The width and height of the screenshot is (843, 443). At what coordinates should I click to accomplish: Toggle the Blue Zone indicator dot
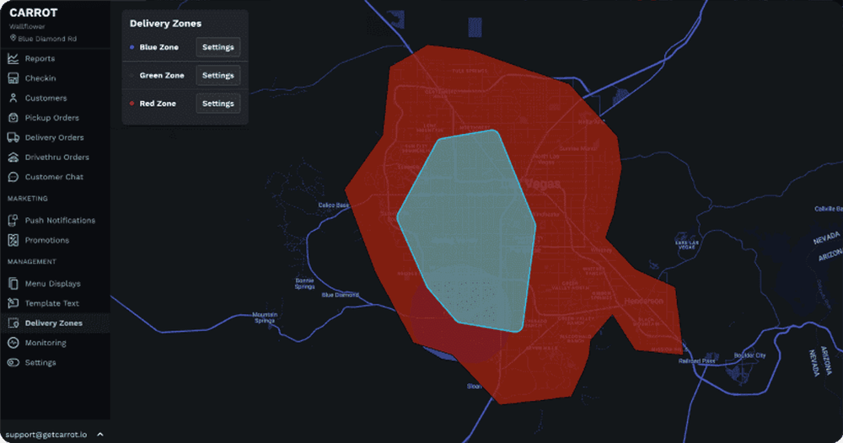tap(133, 47)
